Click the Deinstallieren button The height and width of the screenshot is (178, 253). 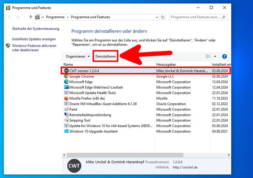coord(106,56)
